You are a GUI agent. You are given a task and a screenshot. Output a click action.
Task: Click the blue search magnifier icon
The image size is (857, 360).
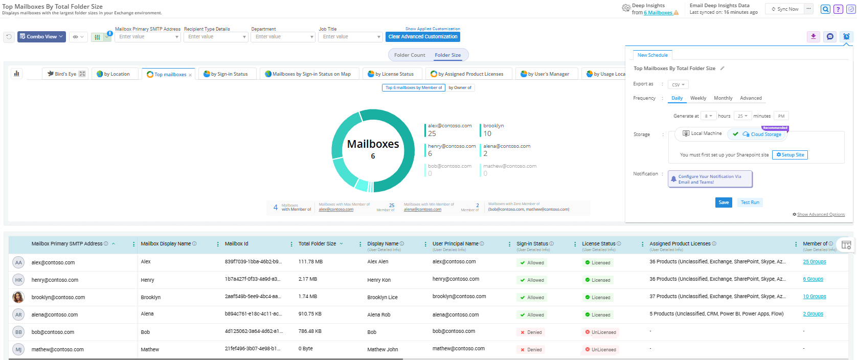[x=825, y=9]
